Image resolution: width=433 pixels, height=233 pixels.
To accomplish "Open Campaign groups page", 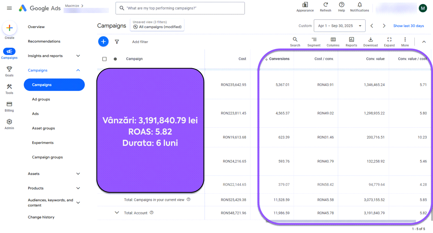I will (47, 157).
